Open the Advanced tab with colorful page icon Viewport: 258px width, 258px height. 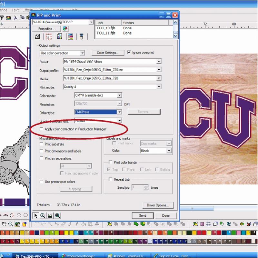point(59,36)
